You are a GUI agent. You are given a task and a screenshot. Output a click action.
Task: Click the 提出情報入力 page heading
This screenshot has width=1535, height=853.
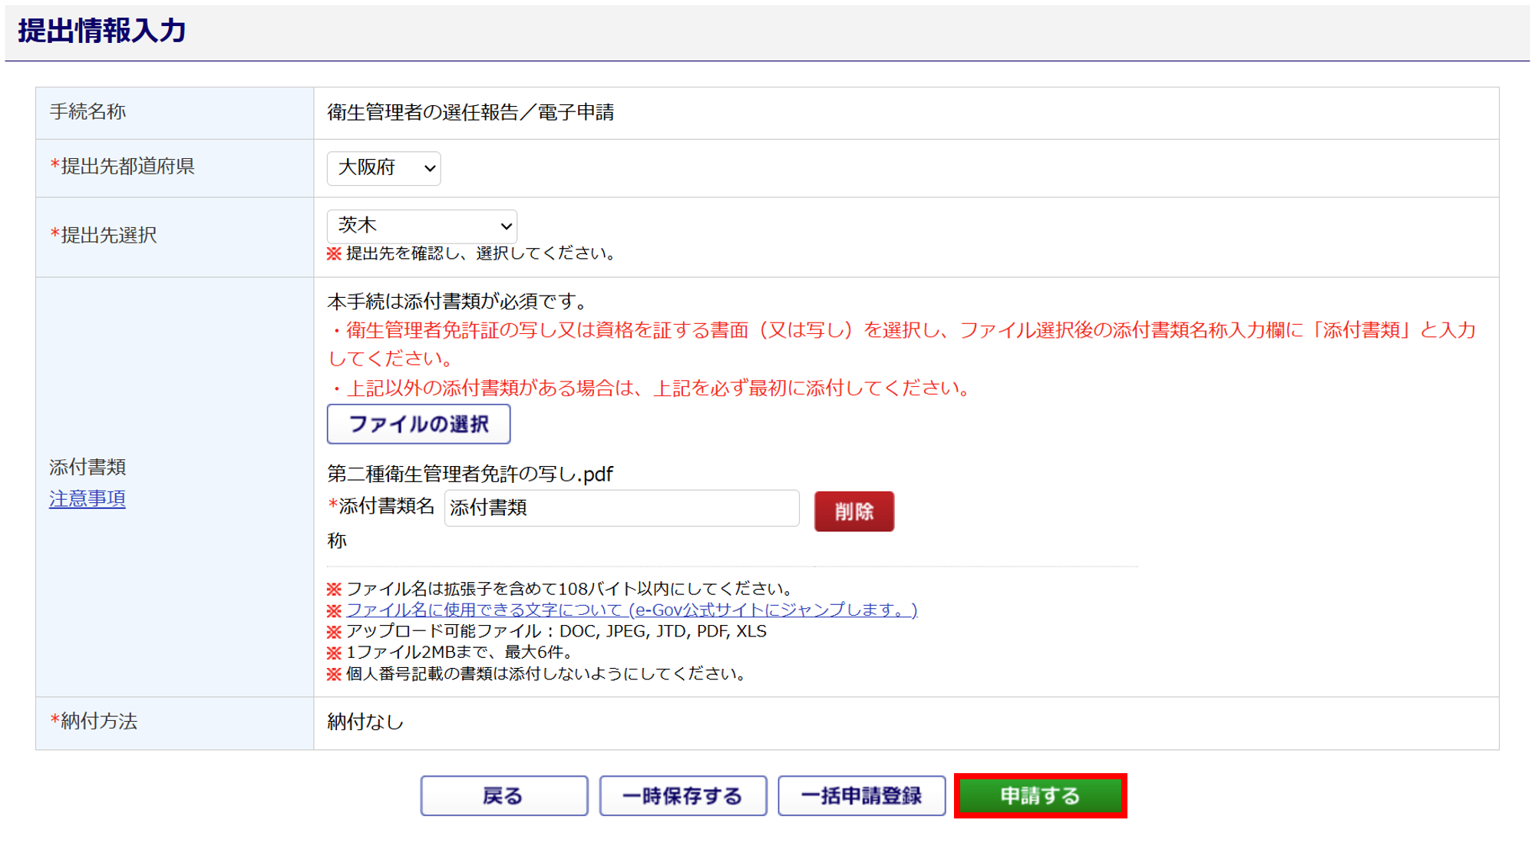click(102, 31)
